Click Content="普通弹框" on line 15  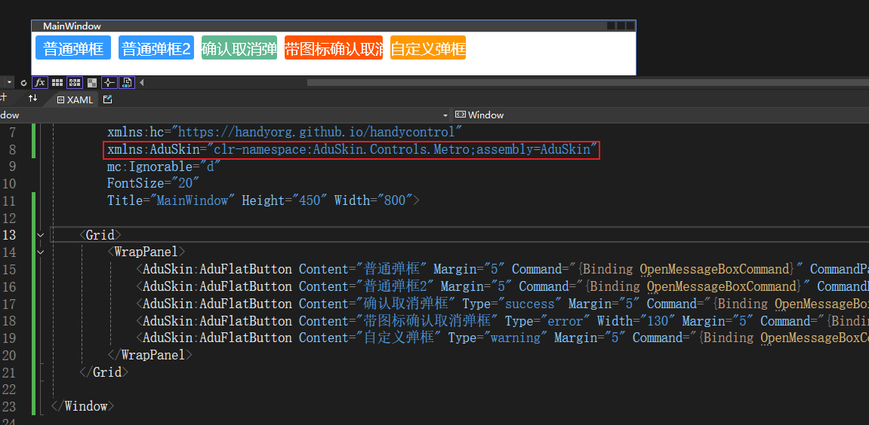[362, 269]
